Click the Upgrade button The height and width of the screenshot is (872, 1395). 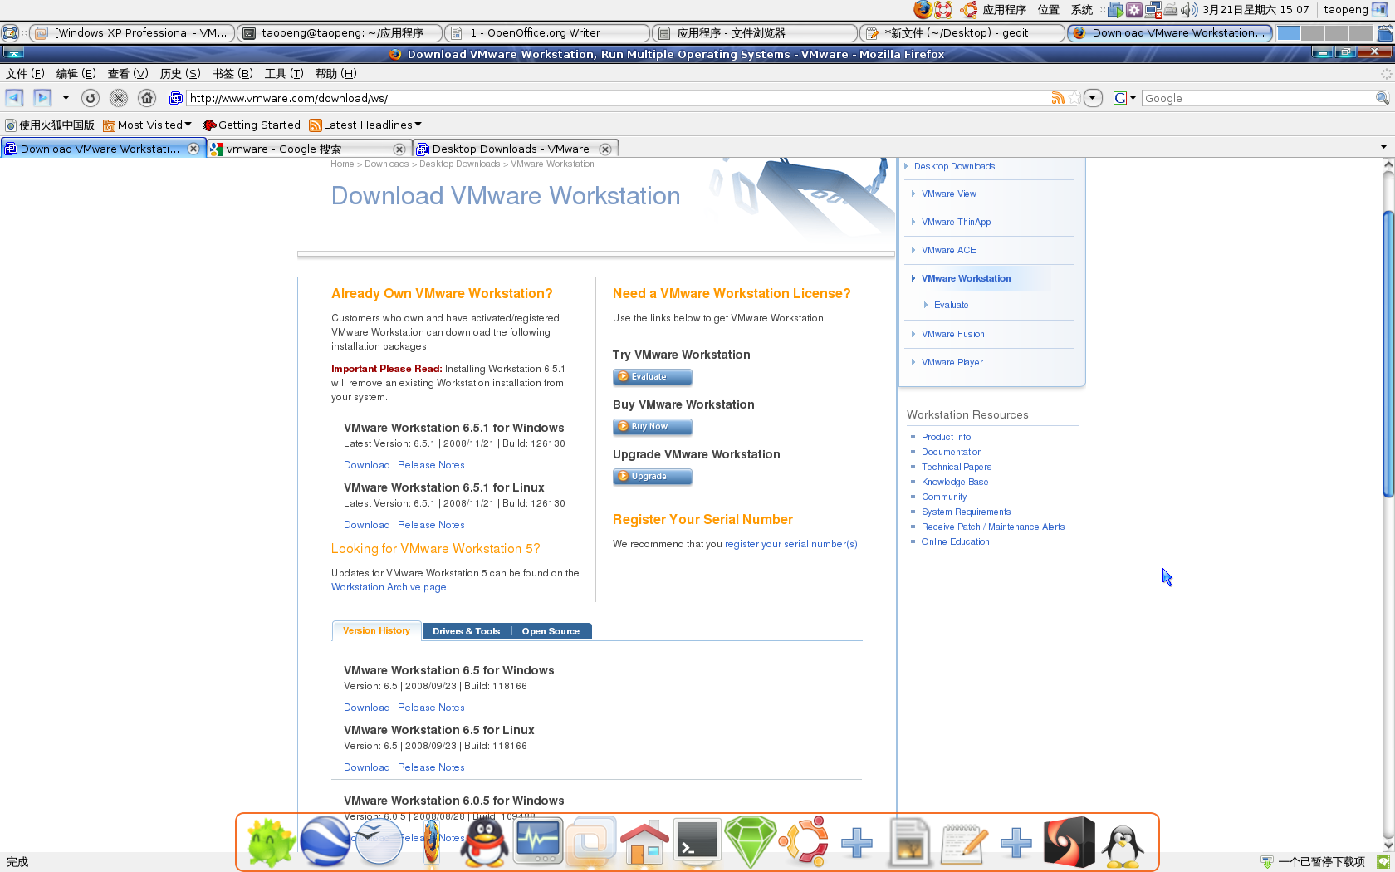coord(653,477)
